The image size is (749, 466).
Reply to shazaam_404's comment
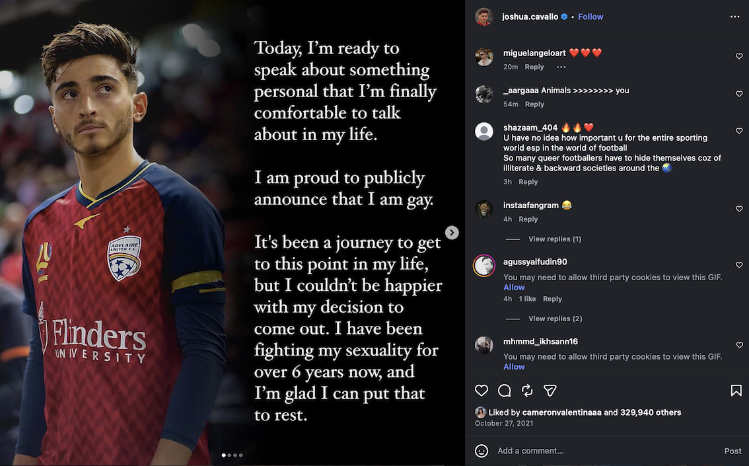tap(528, 182)
